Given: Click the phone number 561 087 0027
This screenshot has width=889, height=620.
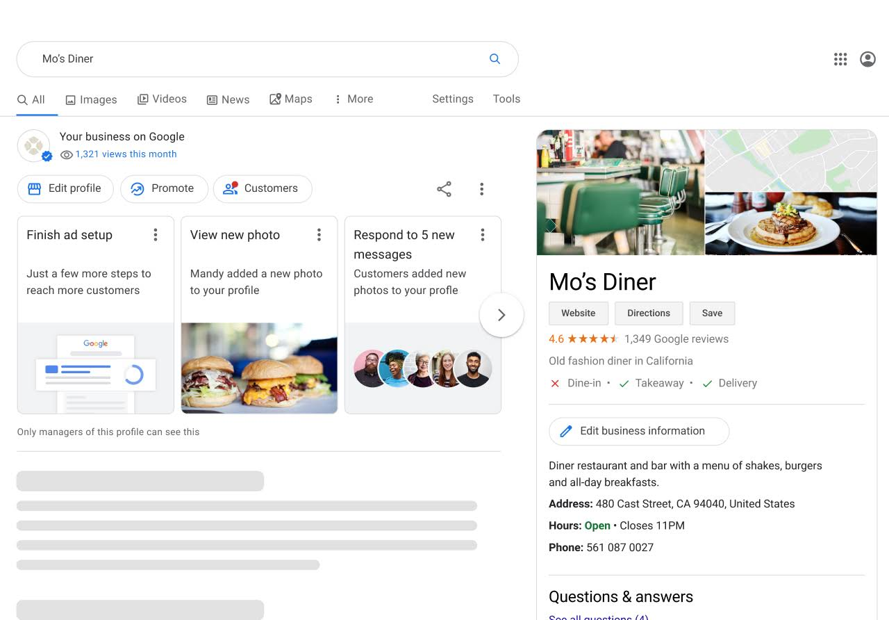Looking at the screenshot, I should [620, 548].
